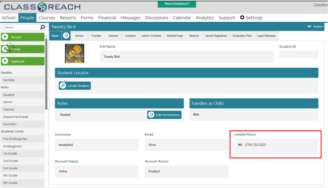
Task: Switch to the Contacts tab
Action: (130, 36)
